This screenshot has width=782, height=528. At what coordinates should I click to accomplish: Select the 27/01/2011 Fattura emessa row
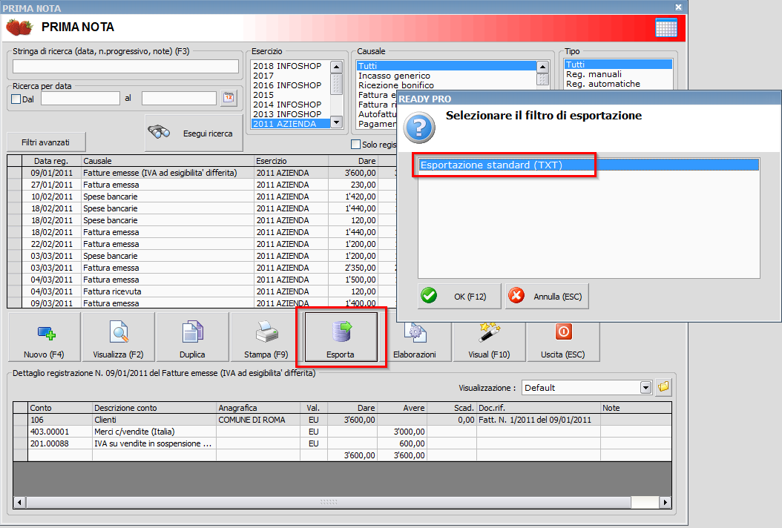[x=202, y=185]
